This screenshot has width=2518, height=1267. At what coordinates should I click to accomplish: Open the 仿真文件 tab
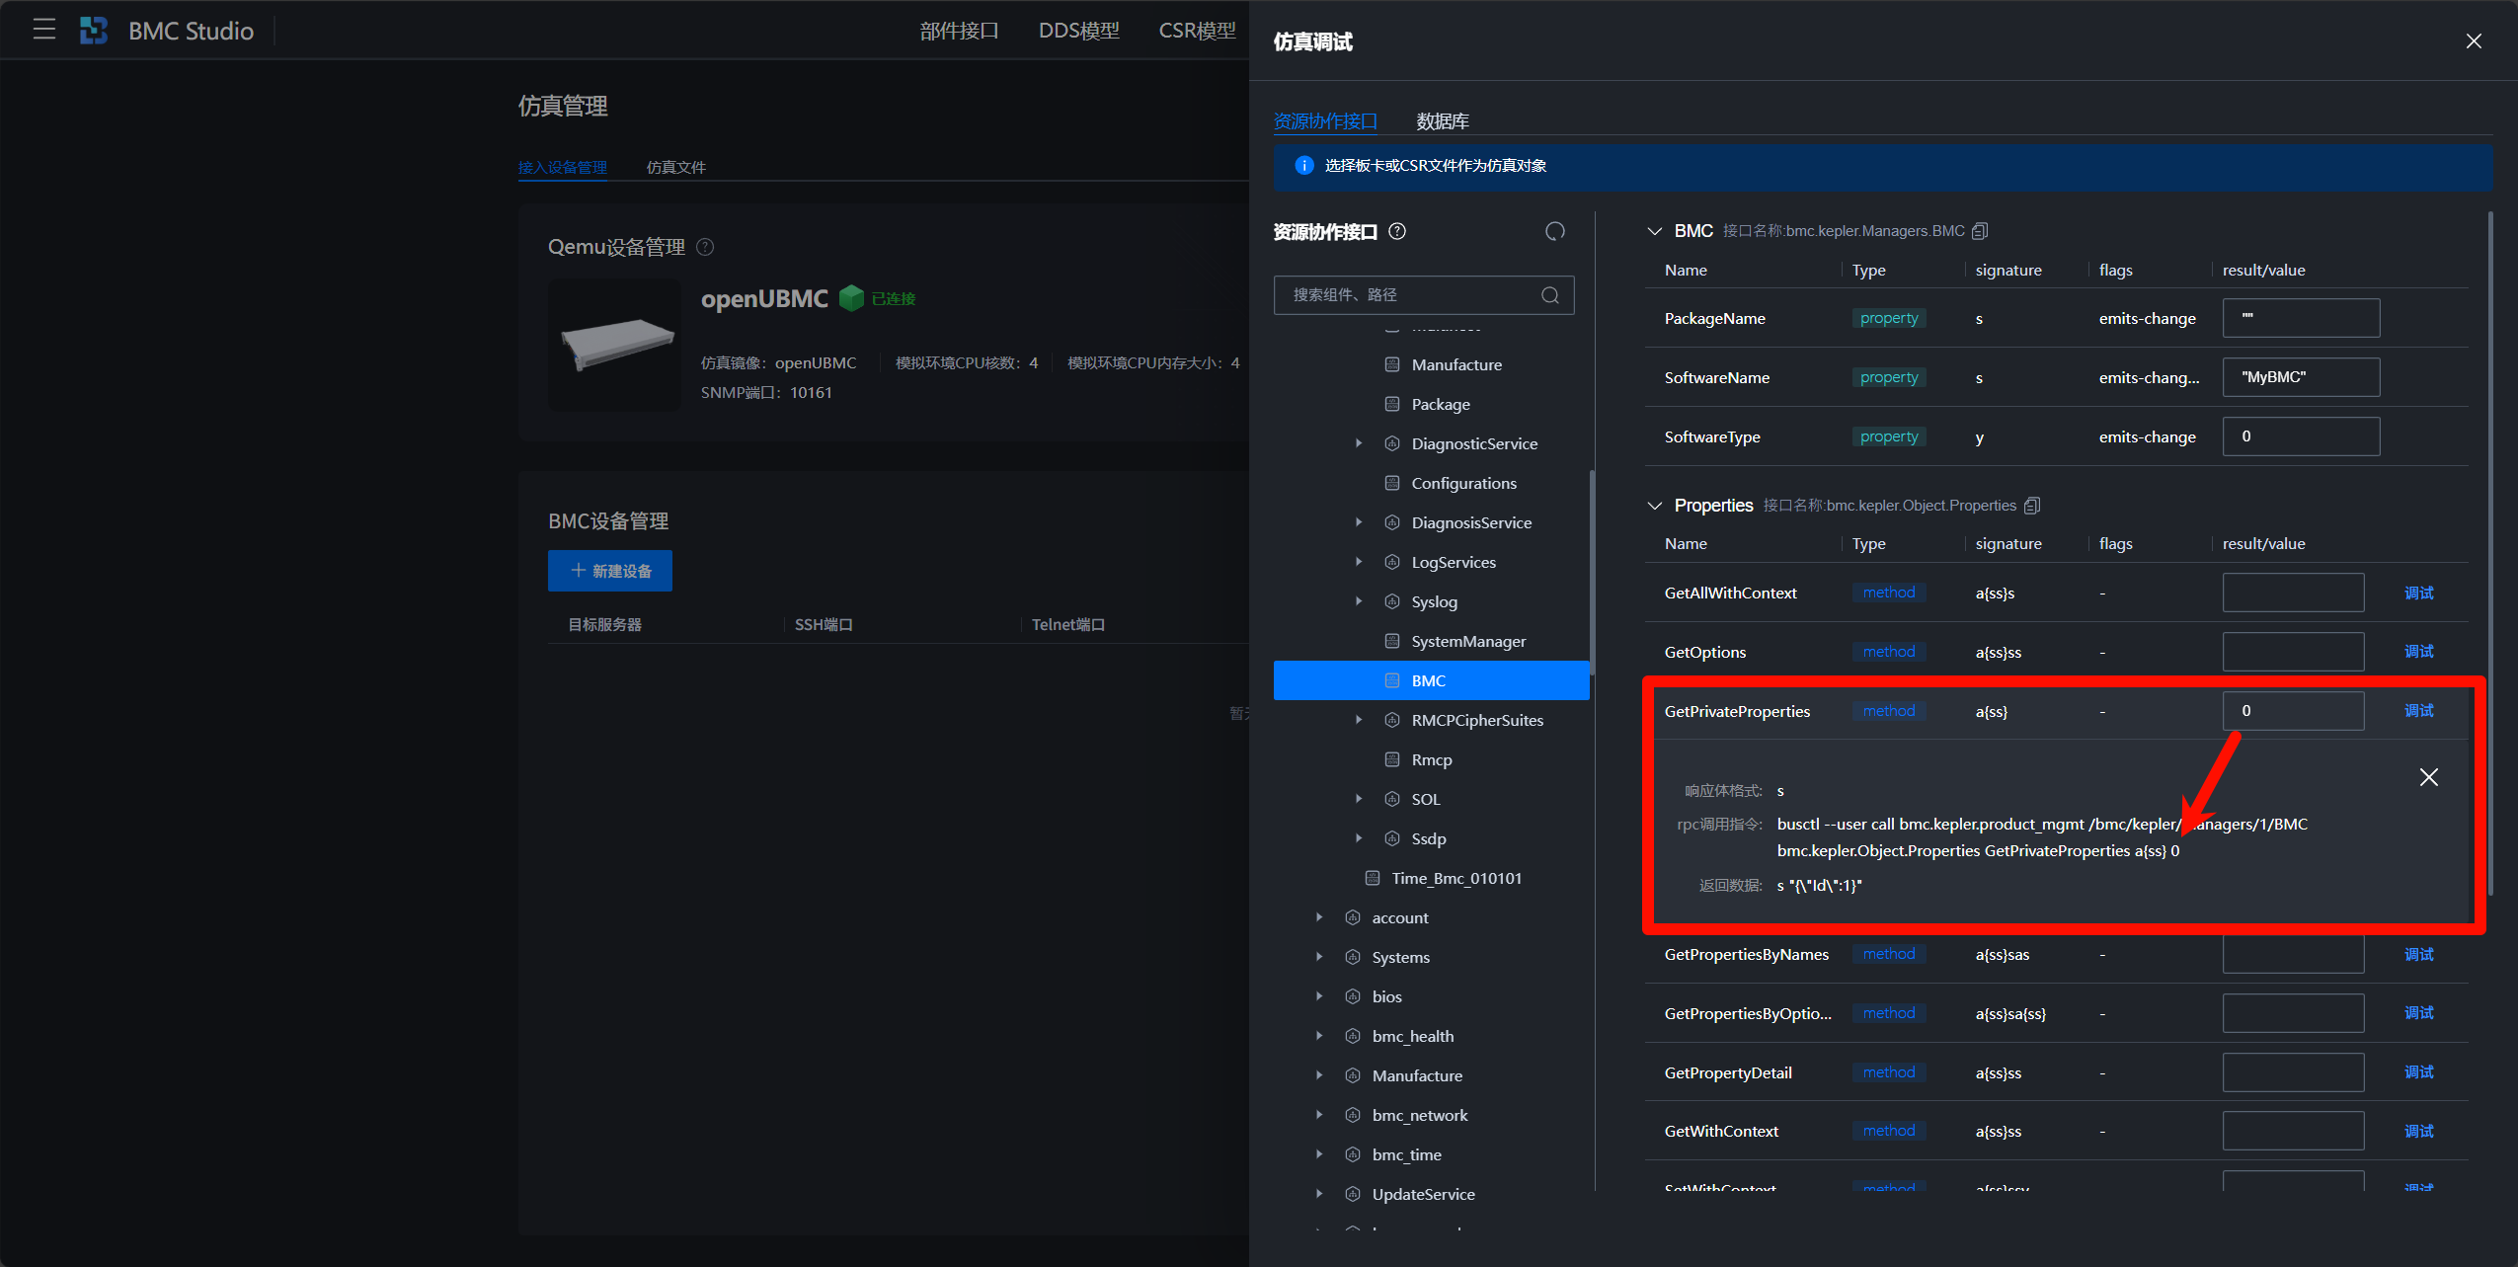click(675, 167)
